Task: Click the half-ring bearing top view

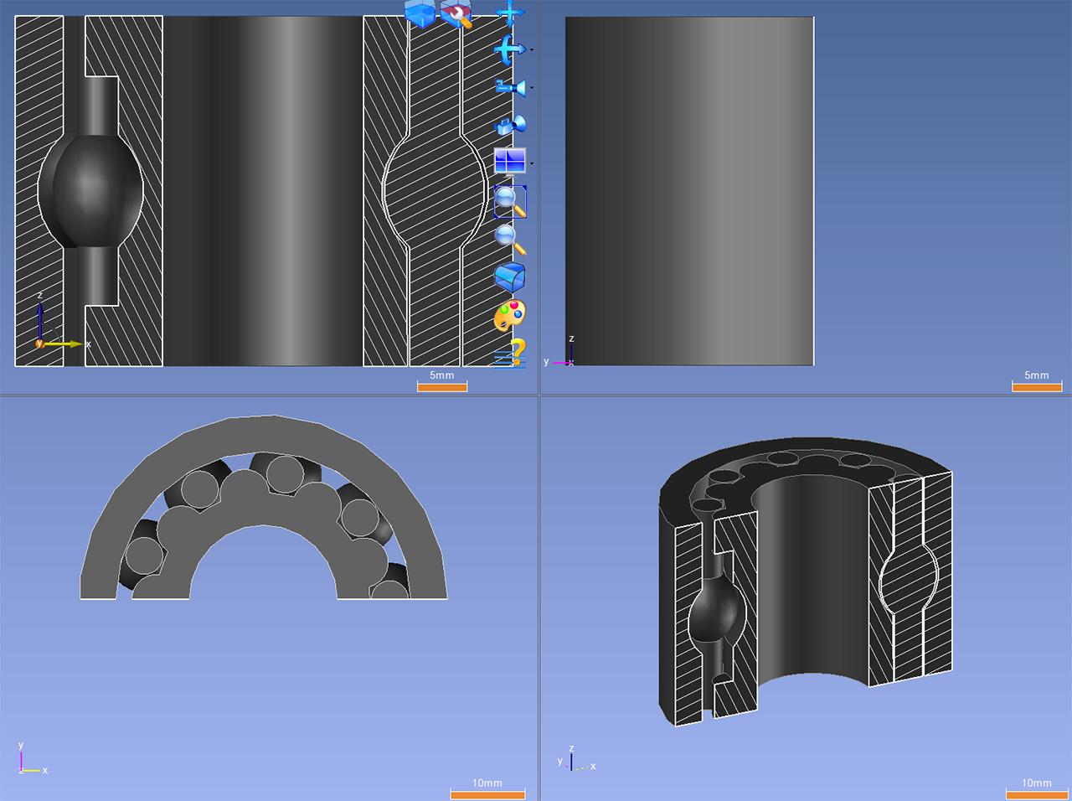Action: click(263, 508)
